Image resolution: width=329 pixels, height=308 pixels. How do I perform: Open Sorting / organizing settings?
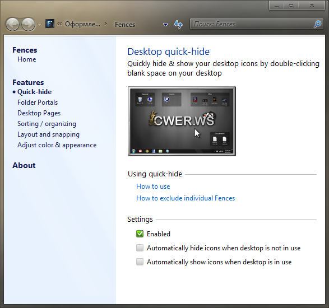47,124
